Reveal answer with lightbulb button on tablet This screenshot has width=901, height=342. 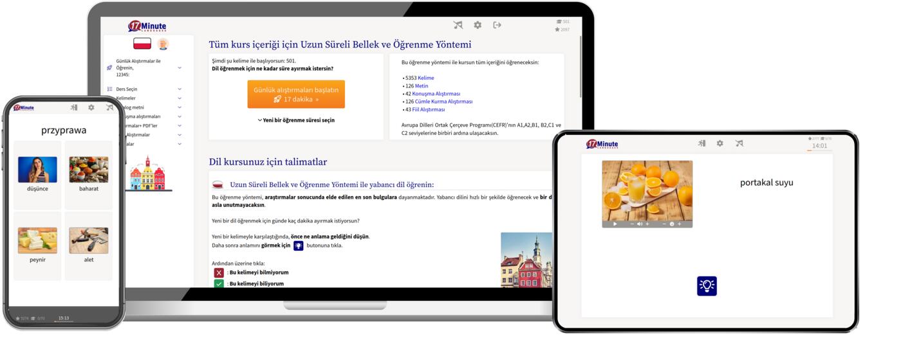[707, 286]
